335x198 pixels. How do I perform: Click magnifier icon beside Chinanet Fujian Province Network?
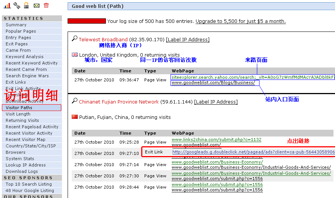pyautogui.click(x=74, y=101)
